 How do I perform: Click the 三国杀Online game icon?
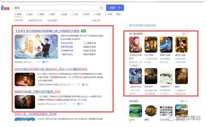pyautogui.click(x=135, y=76)
